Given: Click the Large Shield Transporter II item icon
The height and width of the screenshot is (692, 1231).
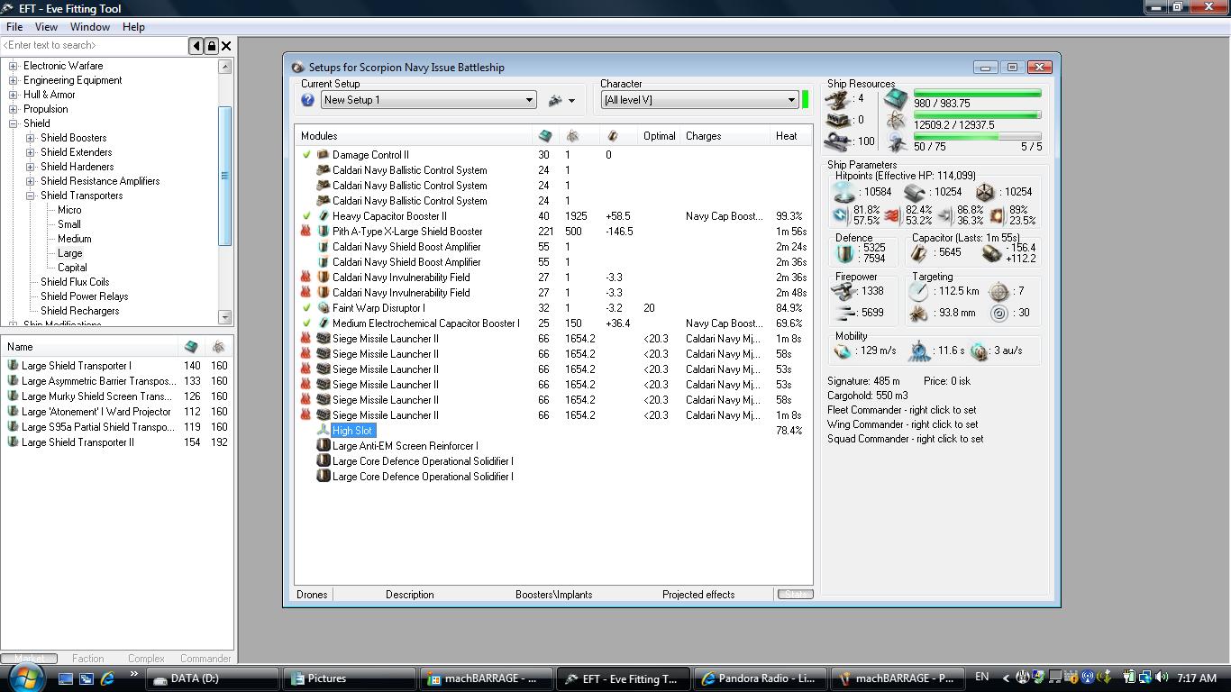Looking at the screenshot, I should 13,442.
